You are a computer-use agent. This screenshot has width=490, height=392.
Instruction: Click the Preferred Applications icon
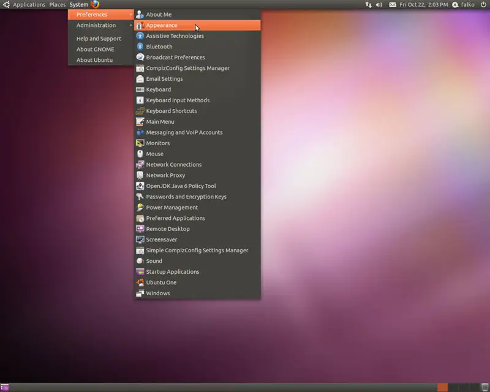tap(140, 218)
